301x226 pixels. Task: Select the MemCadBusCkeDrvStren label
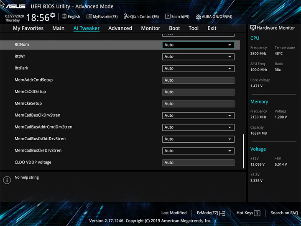pyautogui.click(x=38, y=150)
